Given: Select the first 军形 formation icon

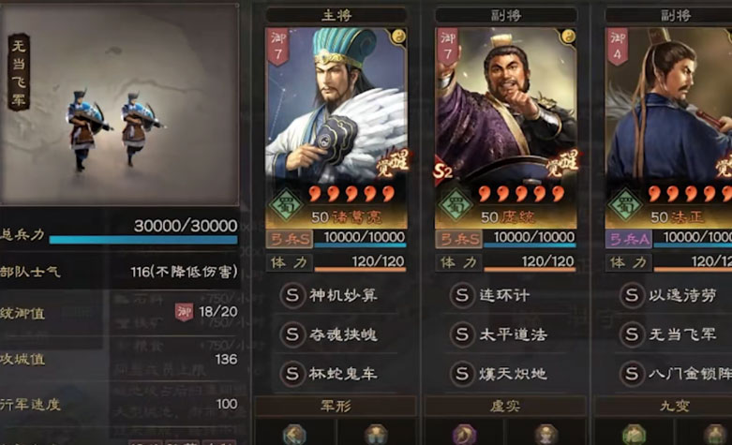Looking at the screenshot, I should 294,435.
